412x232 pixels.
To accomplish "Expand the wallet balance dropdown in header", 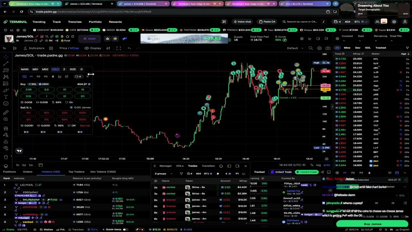I will [366, 22].
